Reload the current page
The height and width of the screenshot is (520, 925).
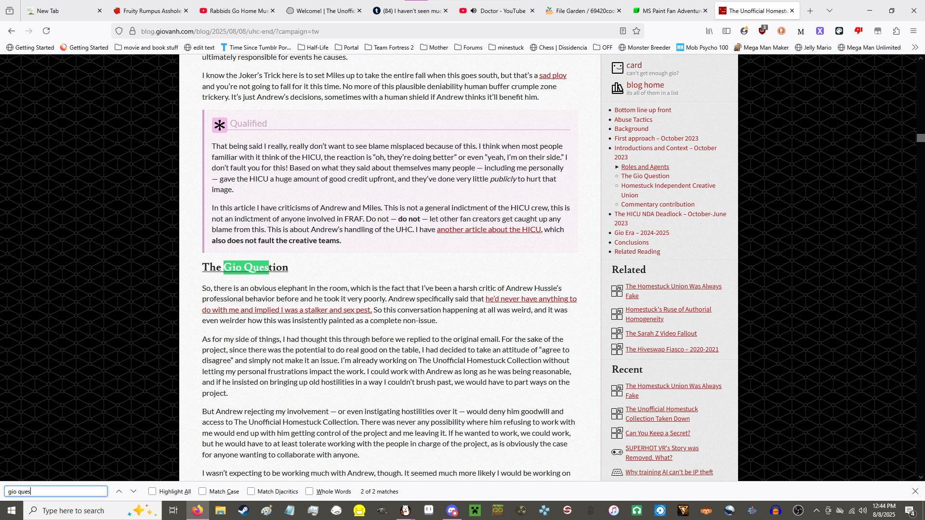[x=46, y=31]
